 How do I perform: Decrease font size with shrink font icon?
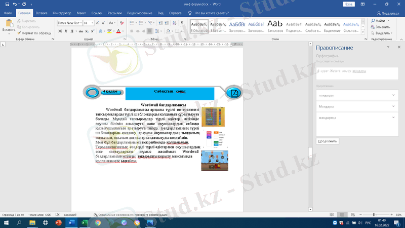click(x=103, y=23)
